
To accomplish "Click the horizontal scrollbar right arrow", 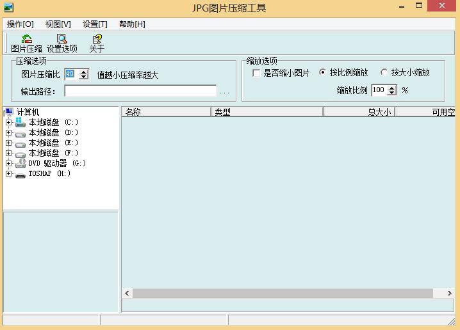I will pyautogui.click(x=449, y=293).
